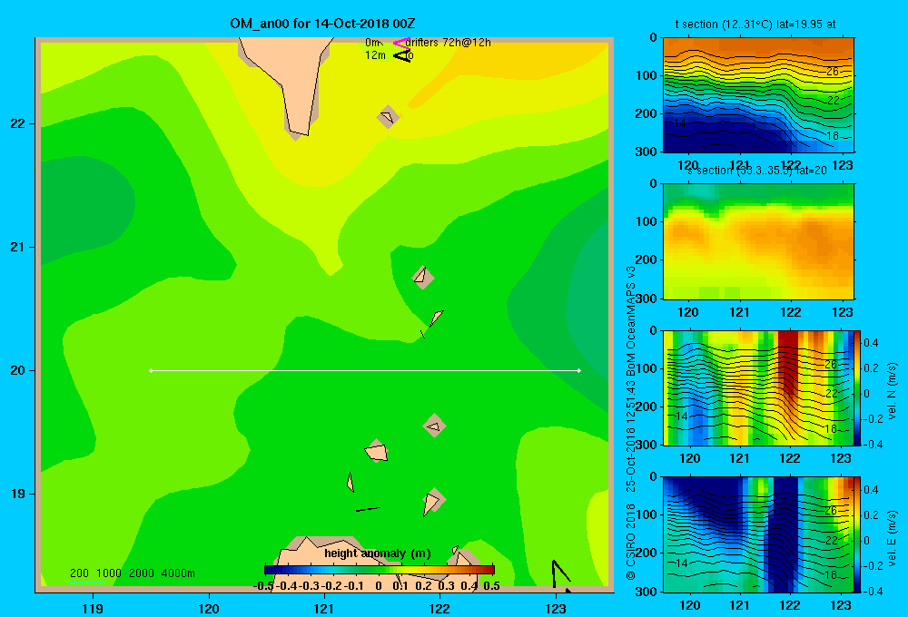Click the '14' contour label in temperature section
Screen dimensions: 908x617
tap(679, 123)
